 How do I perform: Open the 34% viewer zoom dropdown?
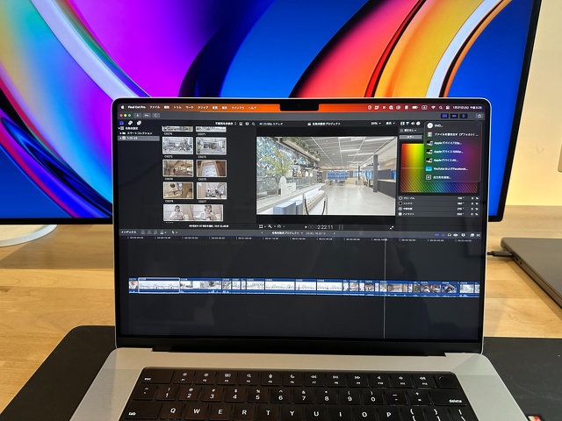(x=375, y=123)
